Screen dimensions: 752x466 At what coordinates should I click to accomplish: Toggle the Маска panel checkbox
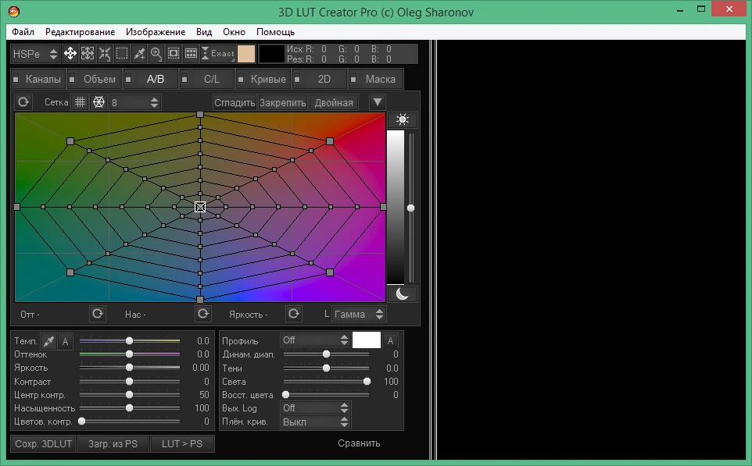pos(353,79)
